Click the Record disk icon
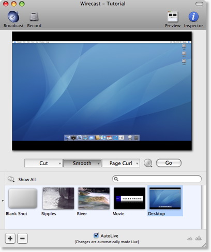211x252 pixels. tap(34, 17)
